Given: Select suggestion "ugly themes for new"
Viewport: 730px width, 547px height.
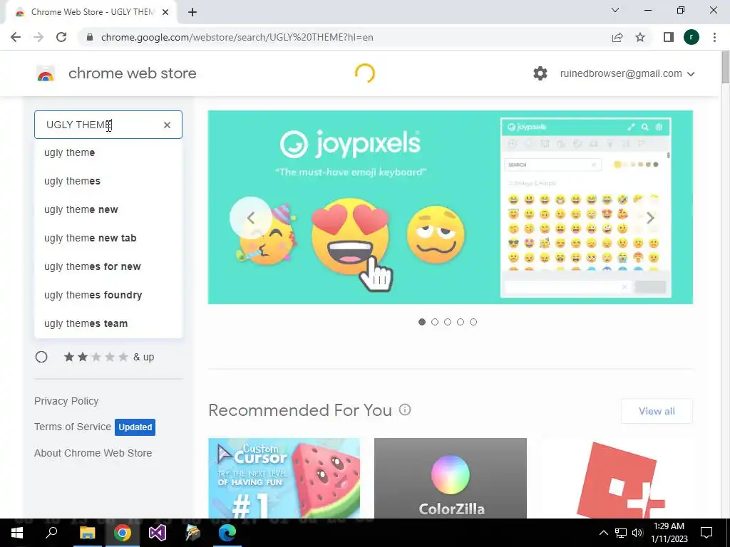Looking at the screenshot, I should 108,266.
